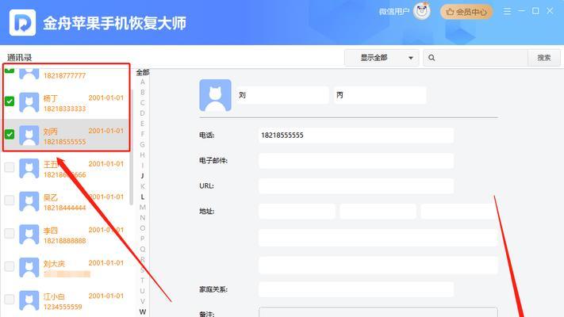564x317 pixels.
Task: Click 刘大庆's avatar icon
Action: pos(29,268)
